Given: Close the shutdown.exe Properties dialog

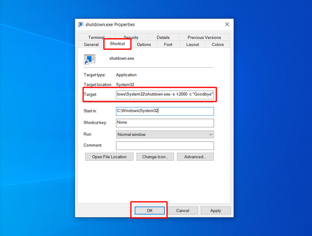Looking at the screenshot, I should coord(227,24).
